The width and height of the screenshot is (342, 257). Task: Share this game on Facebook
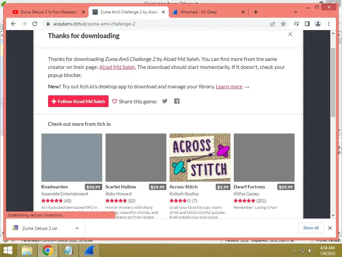(x=177, y=101)
